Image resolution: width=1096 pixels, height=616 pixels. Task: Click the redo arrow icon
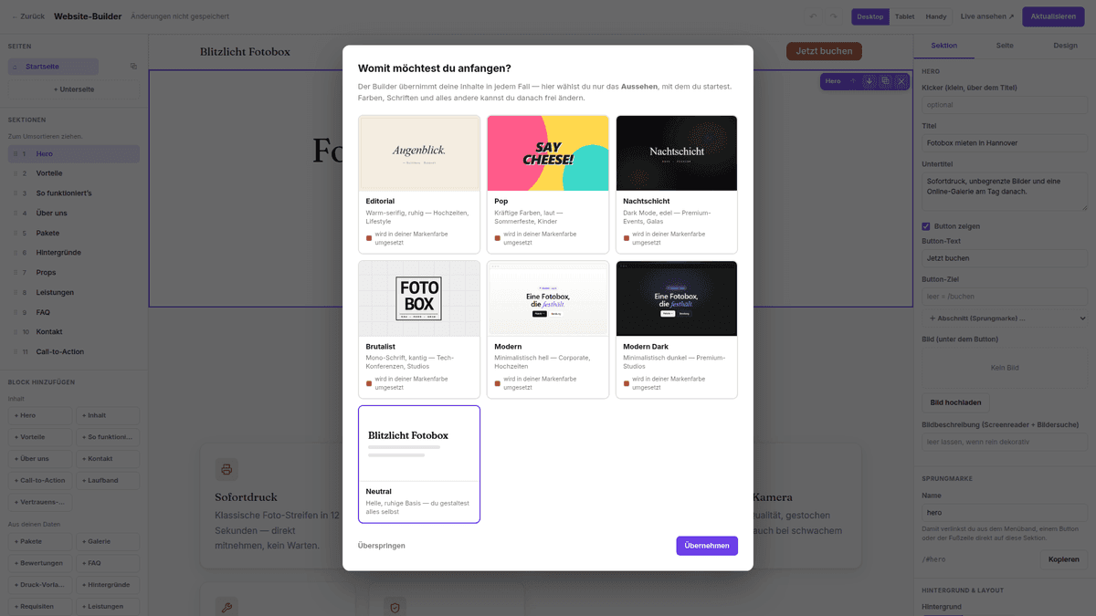tap(833, 16)
